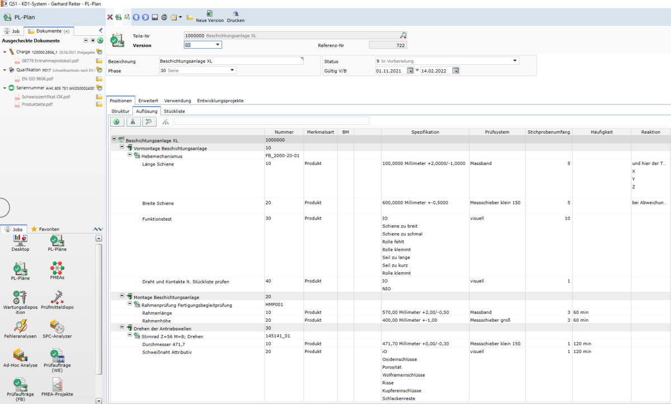The width and height of the screenshot is (671, 404).
Task: Click the Bezeichnung input field
Action: coord(231,61)
